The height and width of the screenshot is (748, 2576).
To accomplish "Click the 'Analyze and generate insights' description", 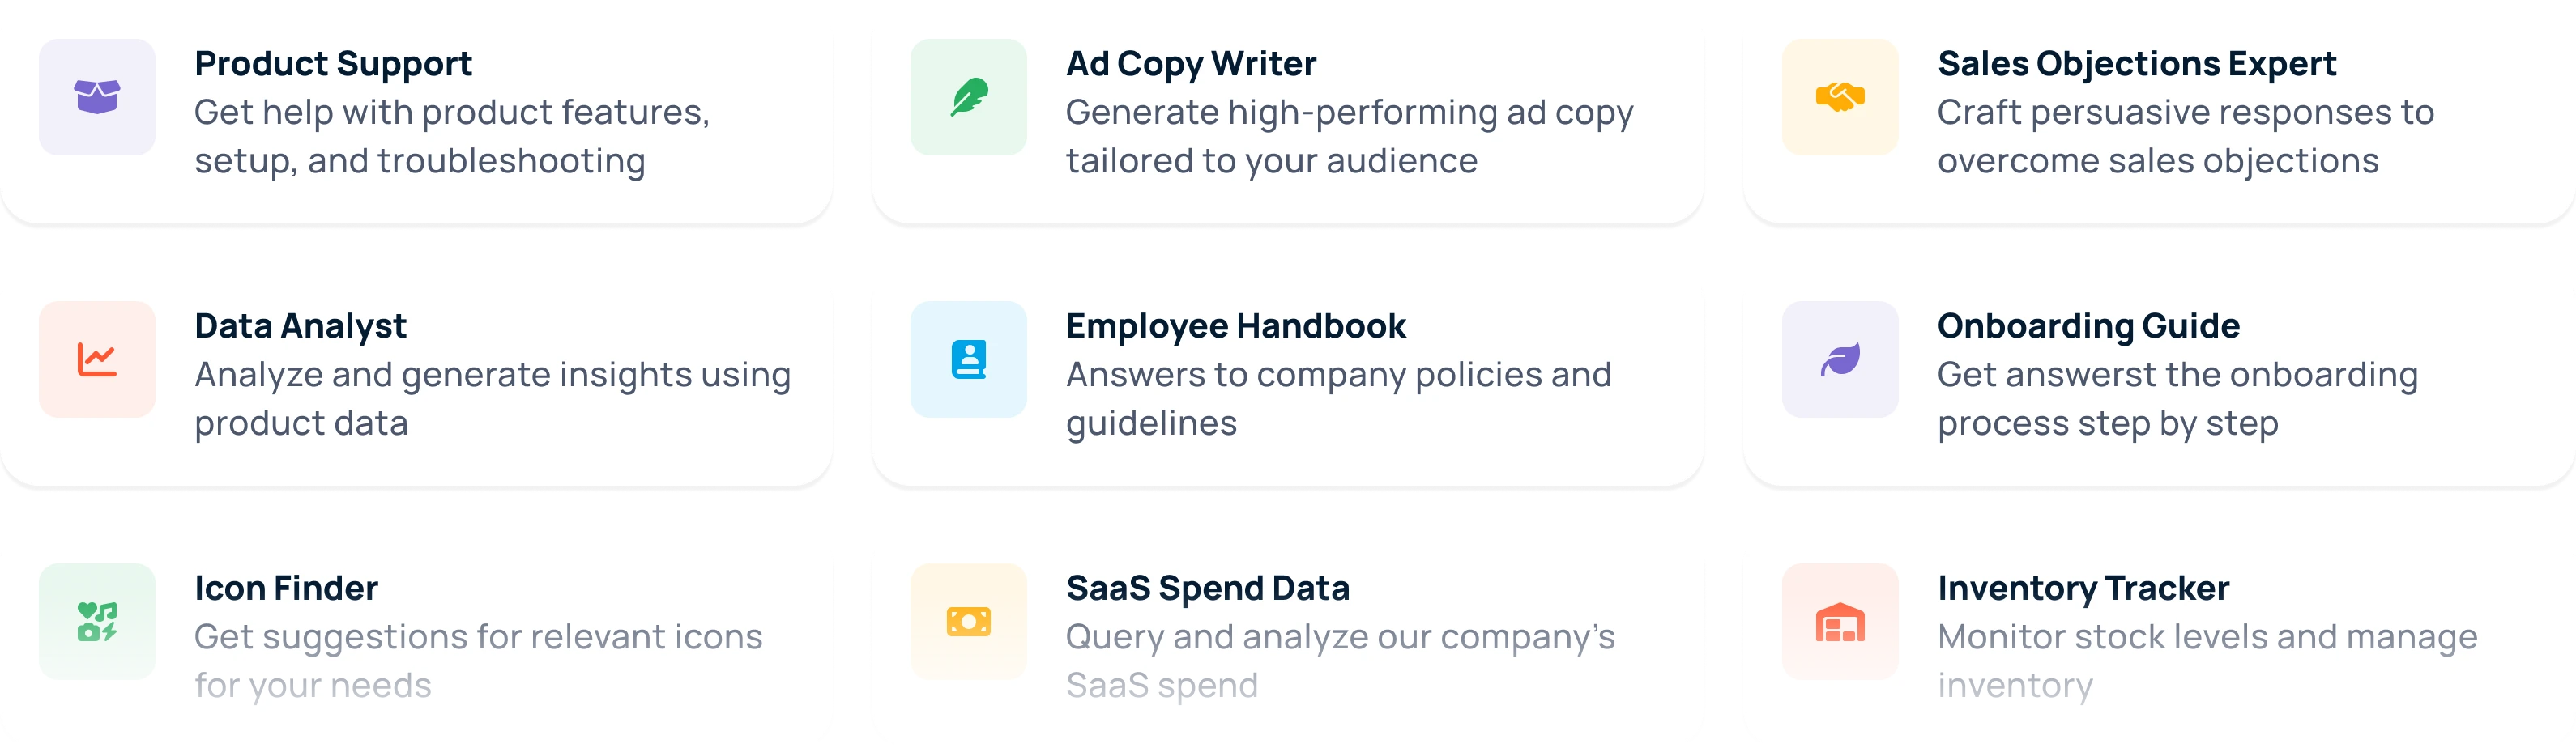I will 492,398.
